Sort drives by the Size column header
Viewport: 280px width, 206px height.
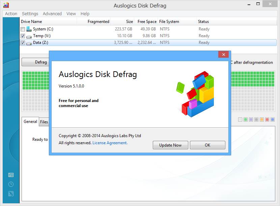(129, 21)
